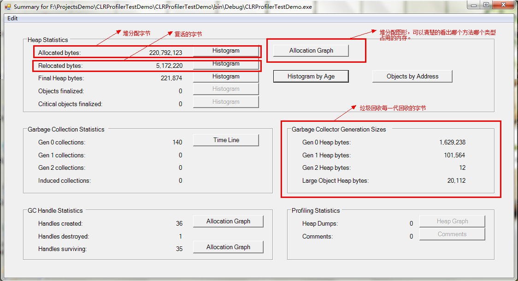Maximize the Summary window
518x281 pixels.
tap(486, 5)
